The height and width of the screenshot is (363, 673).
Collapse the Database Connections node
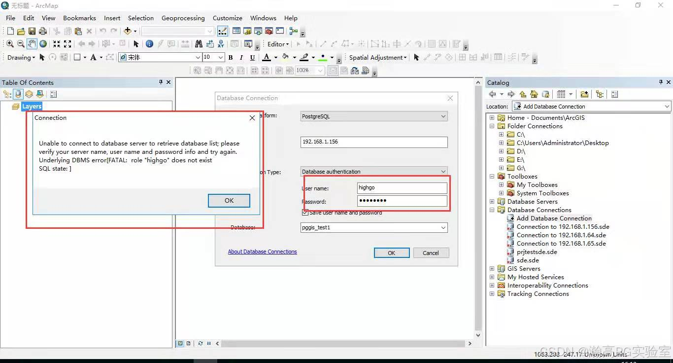492,210
